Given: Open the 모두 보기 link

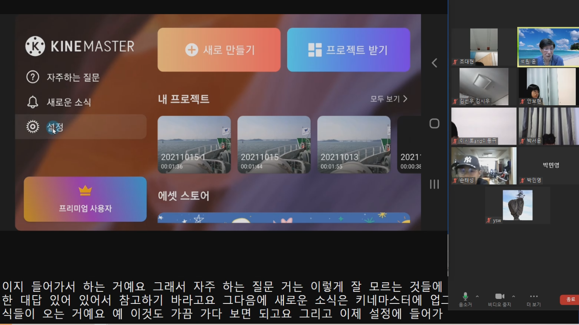Looking at the screenshot, I should click(x=389, y=99).
